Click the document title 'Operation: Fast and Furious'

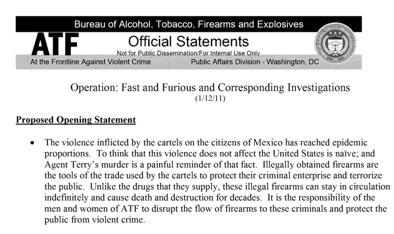(210, 88)
